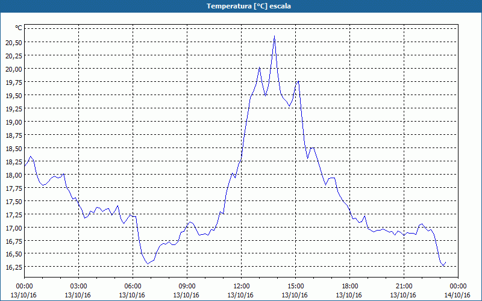Select the 18,75 y-axis label
This screenshot has height=301, width=482.
[x=14, y=135]
